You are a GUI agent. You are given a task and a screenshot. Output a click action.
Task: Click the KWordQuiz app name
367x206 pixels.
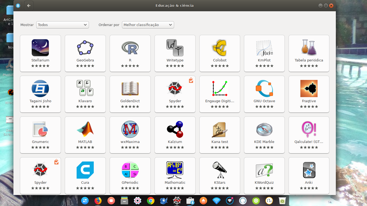point(264,183)
